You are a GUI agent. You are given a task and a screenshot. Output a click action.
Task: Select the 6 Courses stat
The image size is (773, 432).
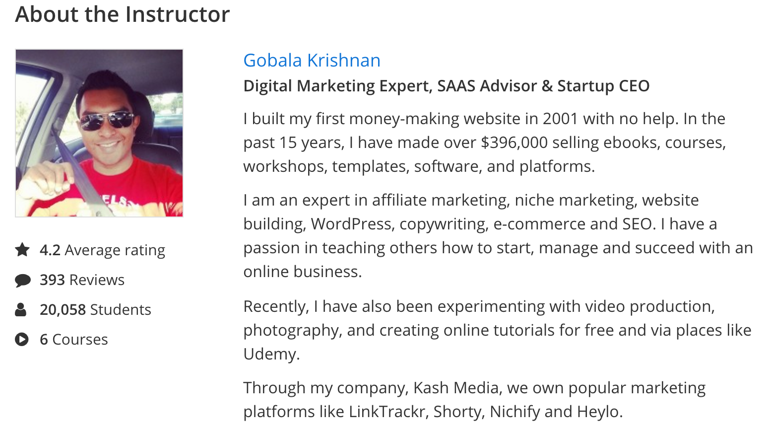coord(73,339)
